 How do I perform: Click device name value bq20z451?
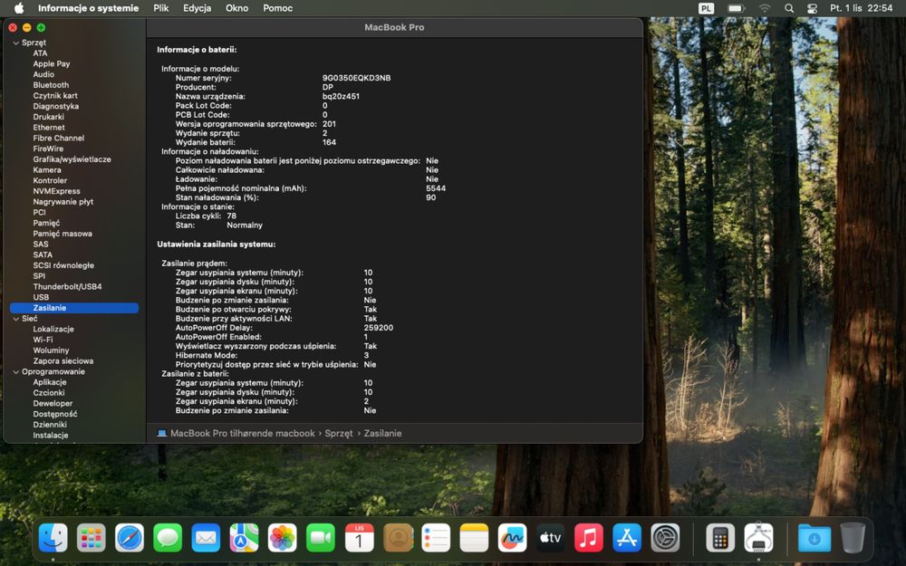click(x=341, y=97)
